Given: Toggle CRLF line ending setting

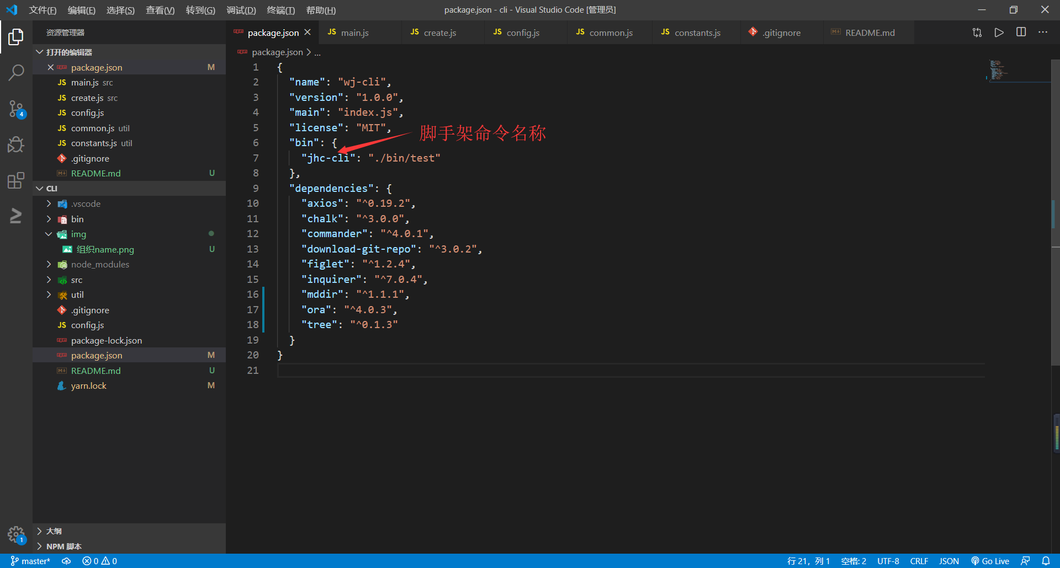Looking at the screenshot, I should tap(919, 561).
